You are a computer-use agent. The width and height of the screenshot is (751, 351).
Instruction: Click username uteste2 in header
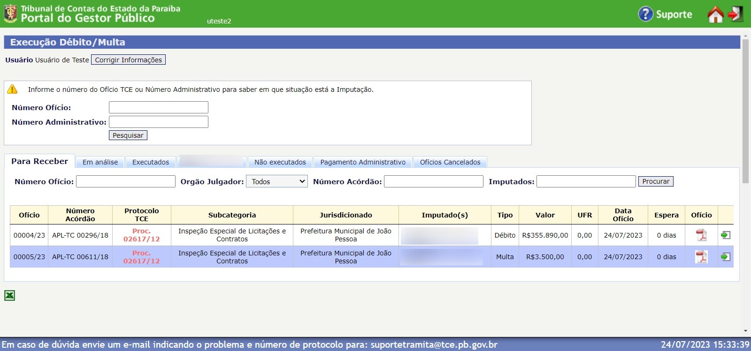click(219, 21)
